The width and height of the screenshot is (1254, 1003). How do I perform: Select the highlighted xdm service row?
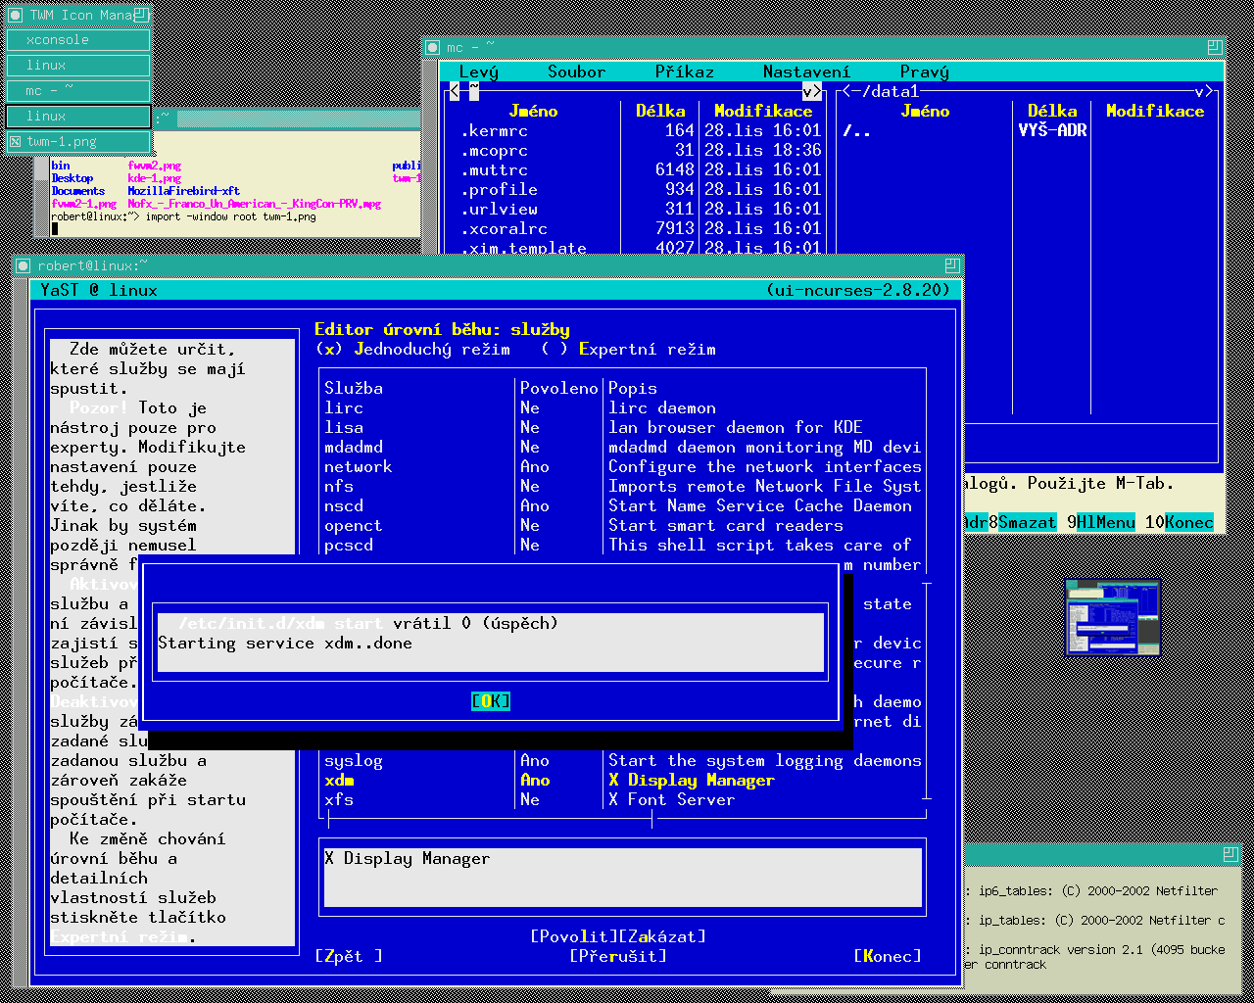(623, 780)
